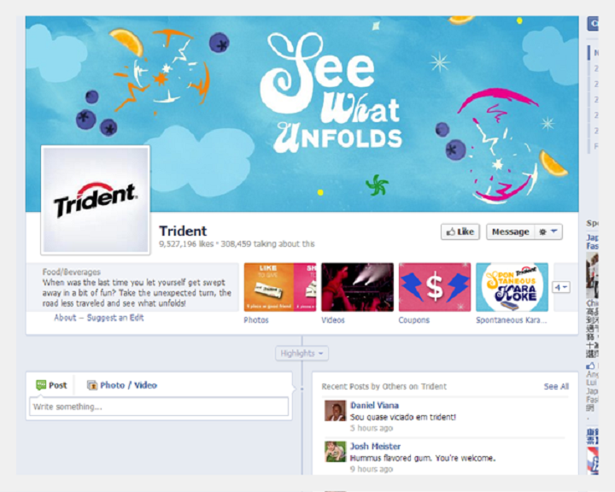This screenshot has height=492, width=615.
Task: Open Josh Meister's profile link
Action: [x=375, y=446]
